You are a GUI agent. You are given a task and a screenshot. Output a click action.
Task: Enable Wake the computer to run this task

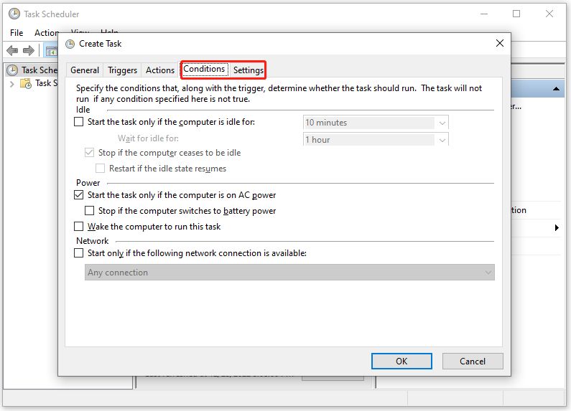[79, 226]
